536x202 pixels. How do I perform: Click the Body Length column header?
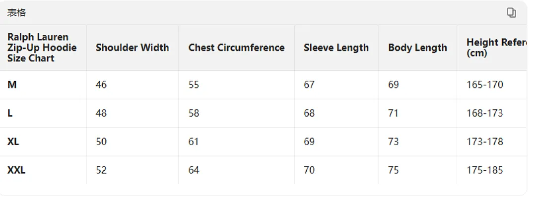click(417, 48)
